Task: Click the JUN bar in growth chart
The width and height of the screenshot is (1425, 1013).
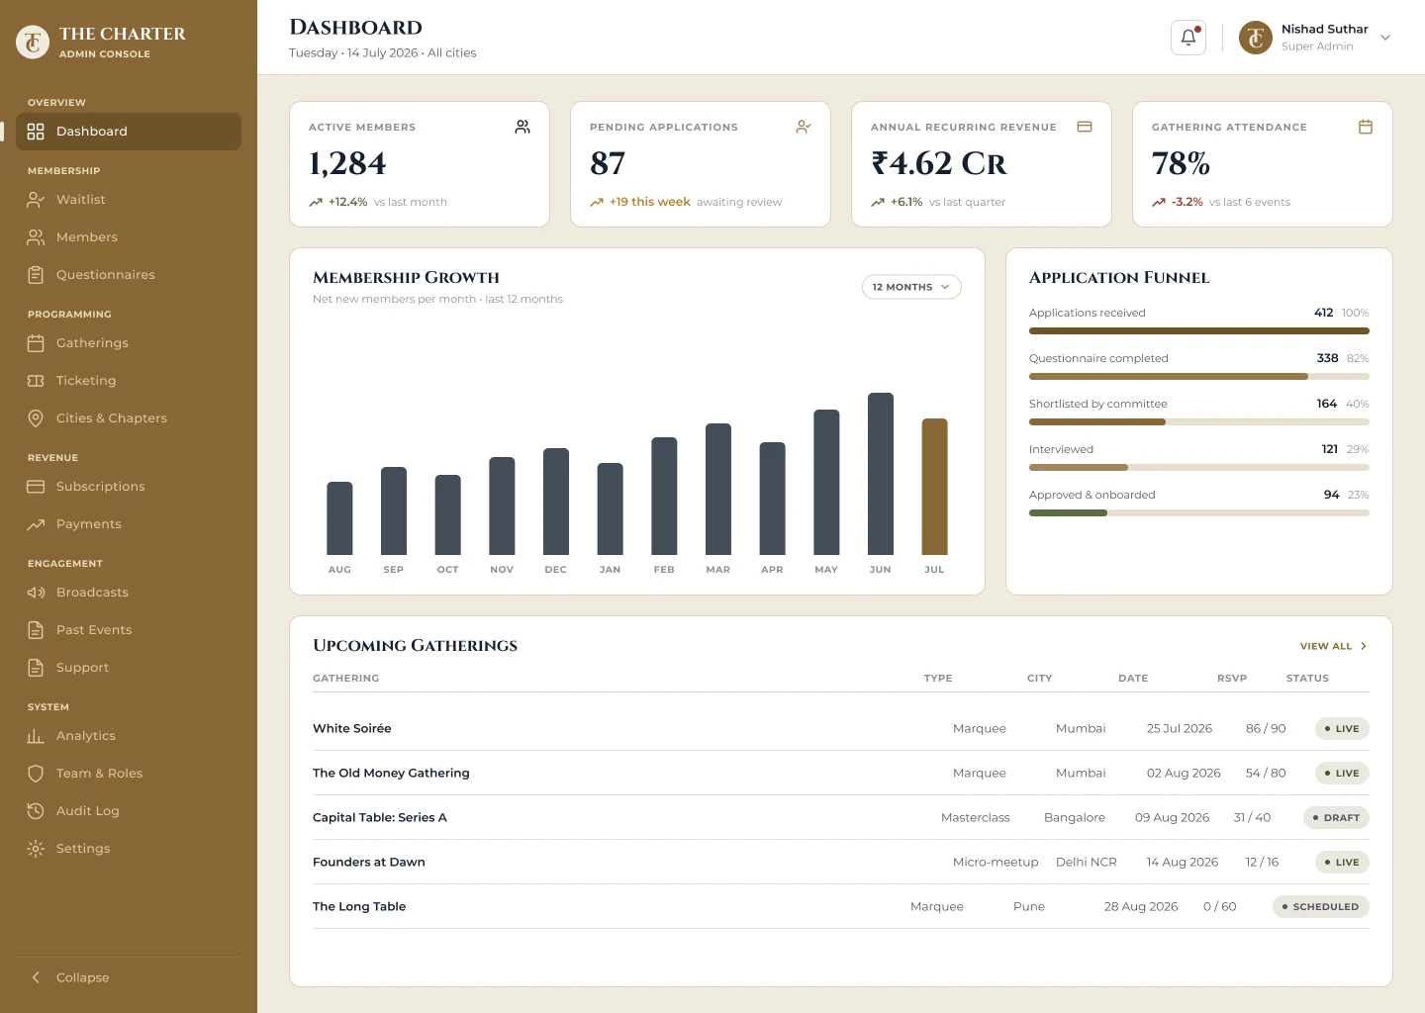Action: [x=881, y=474]
